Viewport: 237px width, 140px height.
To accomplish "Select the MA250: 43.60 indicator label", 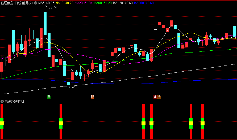I will tap(144, 3).
